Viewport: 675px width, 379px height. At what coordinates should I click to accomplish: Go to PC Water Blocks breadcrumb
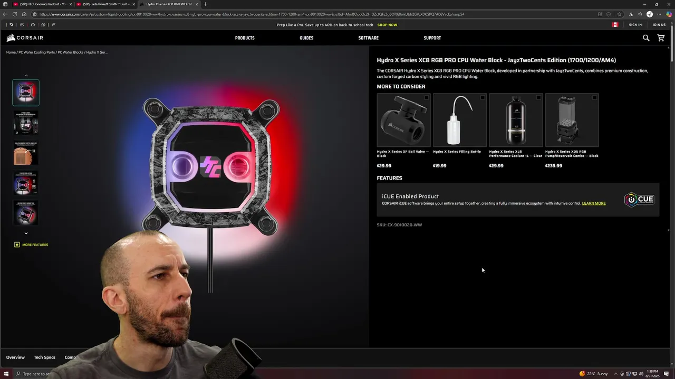70,52
